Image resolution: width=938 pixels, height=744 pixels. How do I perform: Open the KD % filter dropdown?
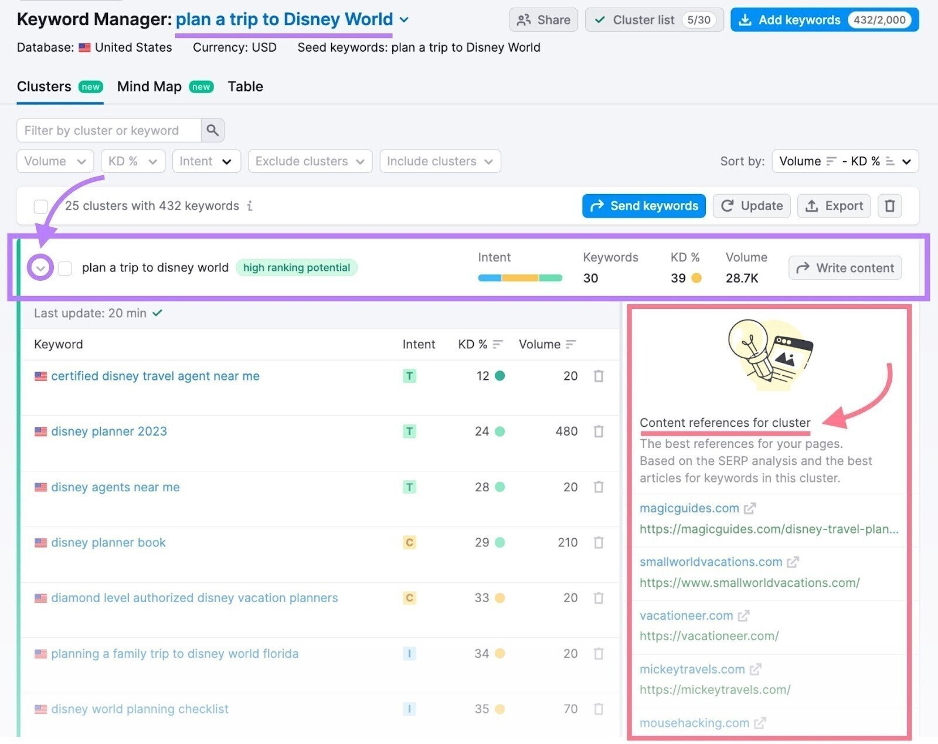(133, 161)
